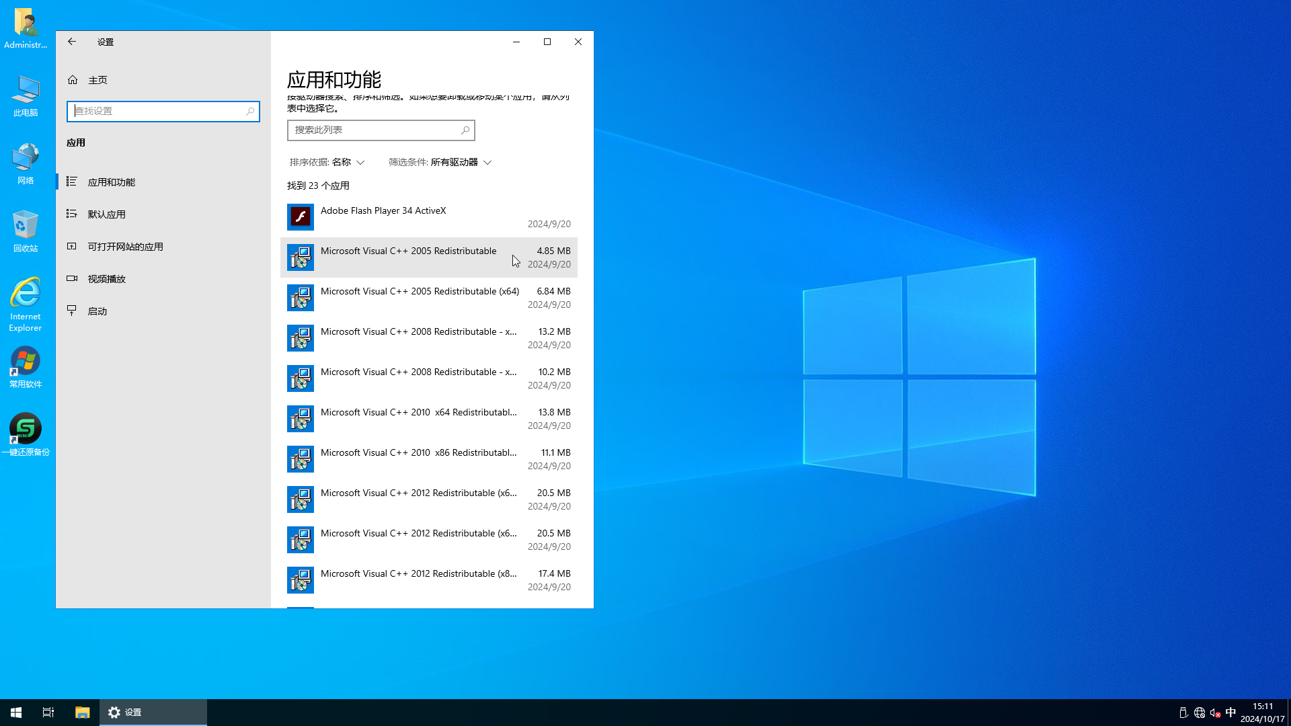Click the Visual C++ 2005 Redistributable (x64) icon
This screenshot has height=726, width=1291.
pos(301,298)
